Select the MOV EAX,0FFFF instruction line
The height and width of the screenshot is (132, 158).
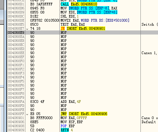pyautogui.click(x=74, y=118)
